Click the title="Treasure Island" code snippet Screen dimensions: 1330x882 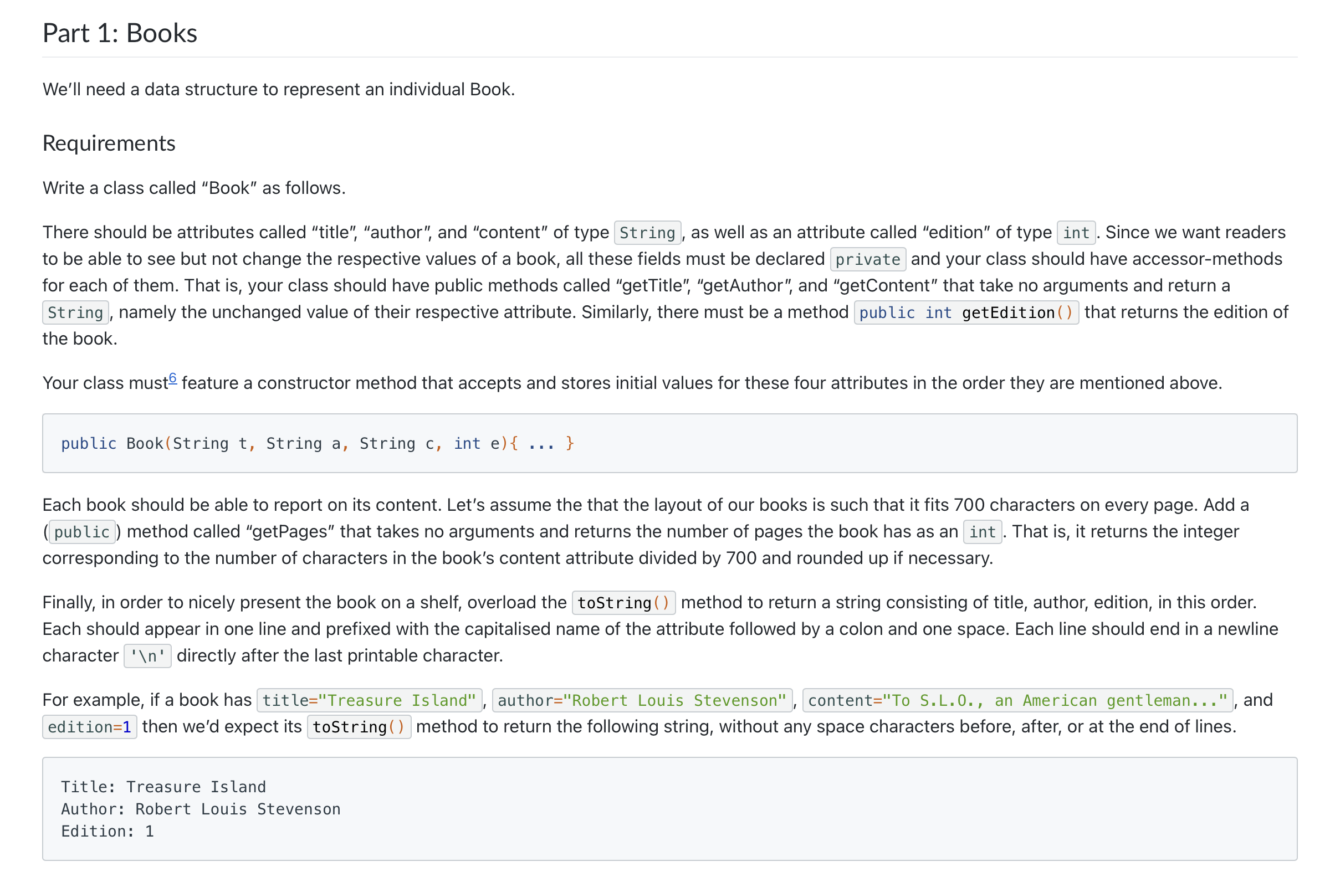(x=369, y=700)
